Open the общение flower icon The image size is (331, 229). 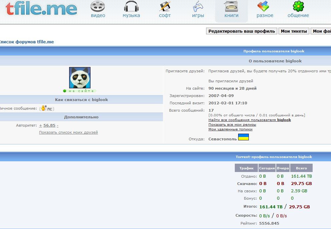tap(298, 7)
